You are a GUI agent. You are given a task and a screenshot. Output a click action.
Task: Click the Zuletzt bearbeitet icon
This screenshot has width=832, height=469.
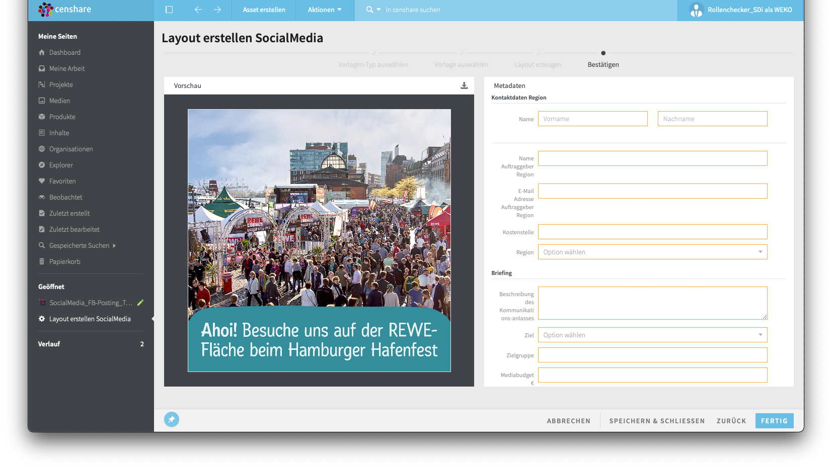(42, 229)
